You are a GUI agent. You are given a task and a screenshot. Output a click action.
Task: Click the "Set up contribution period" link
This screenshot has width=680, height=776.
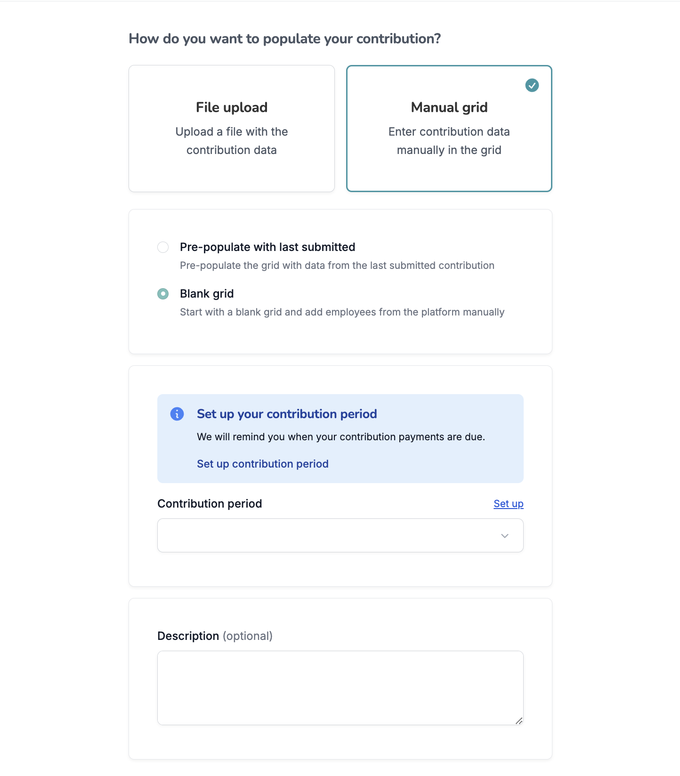pos(262,464)
